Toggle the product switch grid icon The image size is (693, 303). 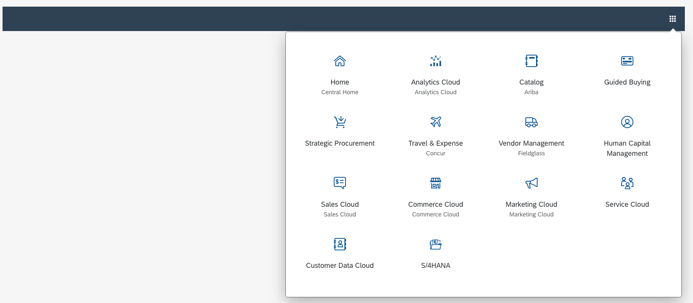pyautogui.click(x=673, y=19)
